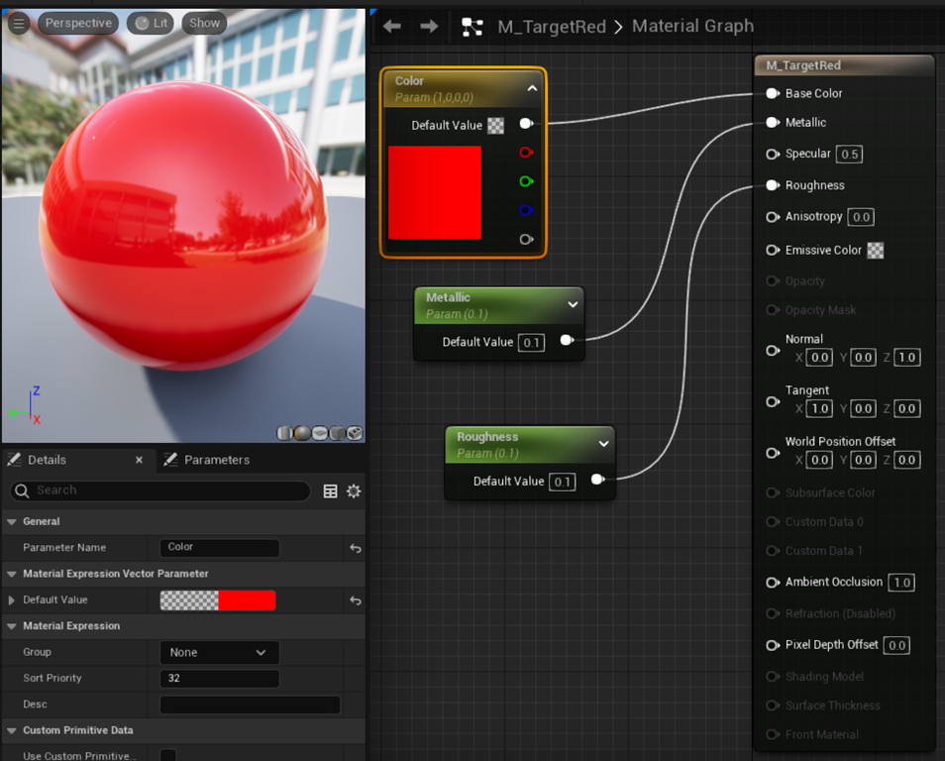Edit Metallic node Default Value 0.1

pos(531,343)
